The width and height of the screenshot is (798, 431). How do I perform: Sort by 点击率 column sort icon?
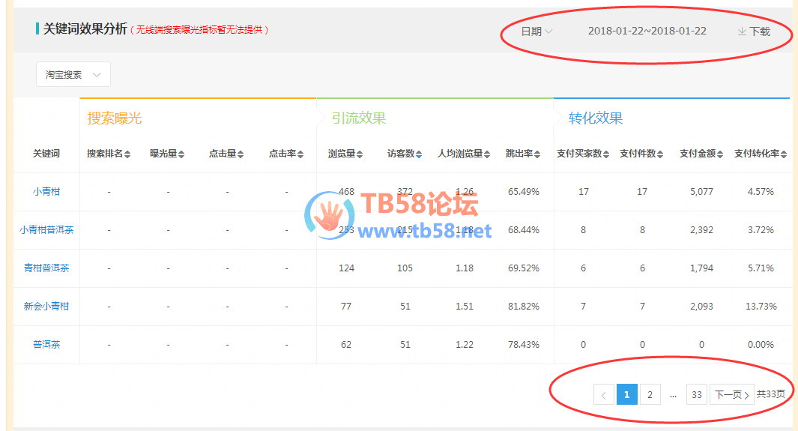pyautogui.click(x=300, y=154)
